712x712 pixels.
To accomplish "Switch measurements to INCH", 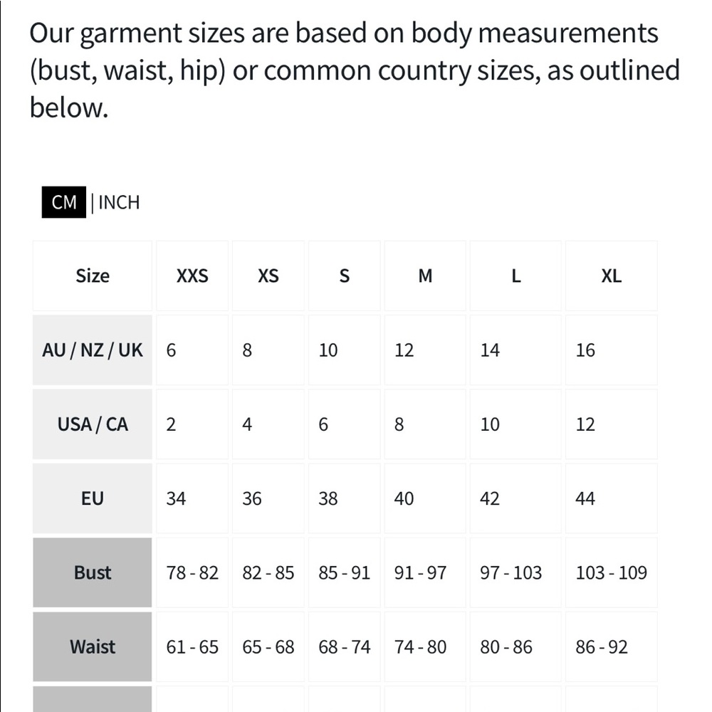I will tap(119, 202).
